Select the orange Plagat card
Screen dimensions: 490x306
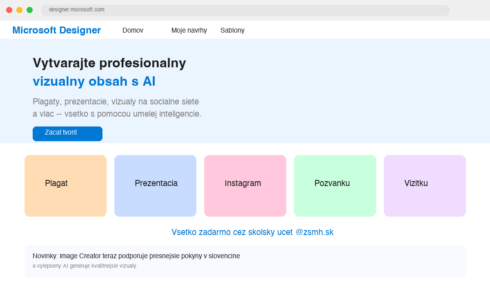(x=65, y=186)
